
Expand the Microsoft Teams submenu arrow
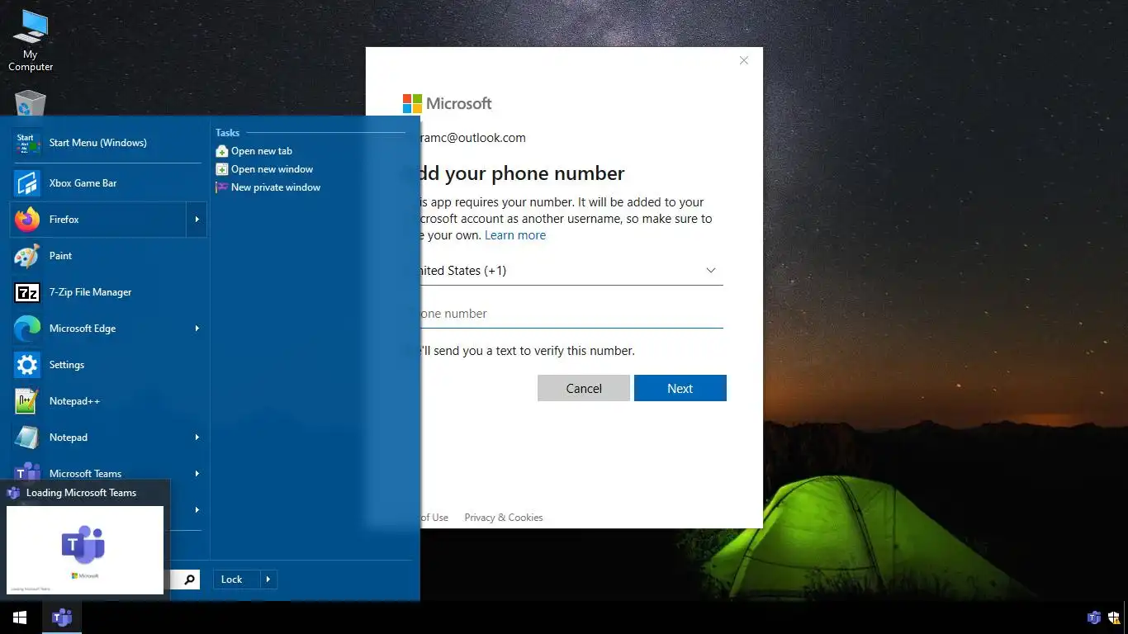(x=197, y=474)
